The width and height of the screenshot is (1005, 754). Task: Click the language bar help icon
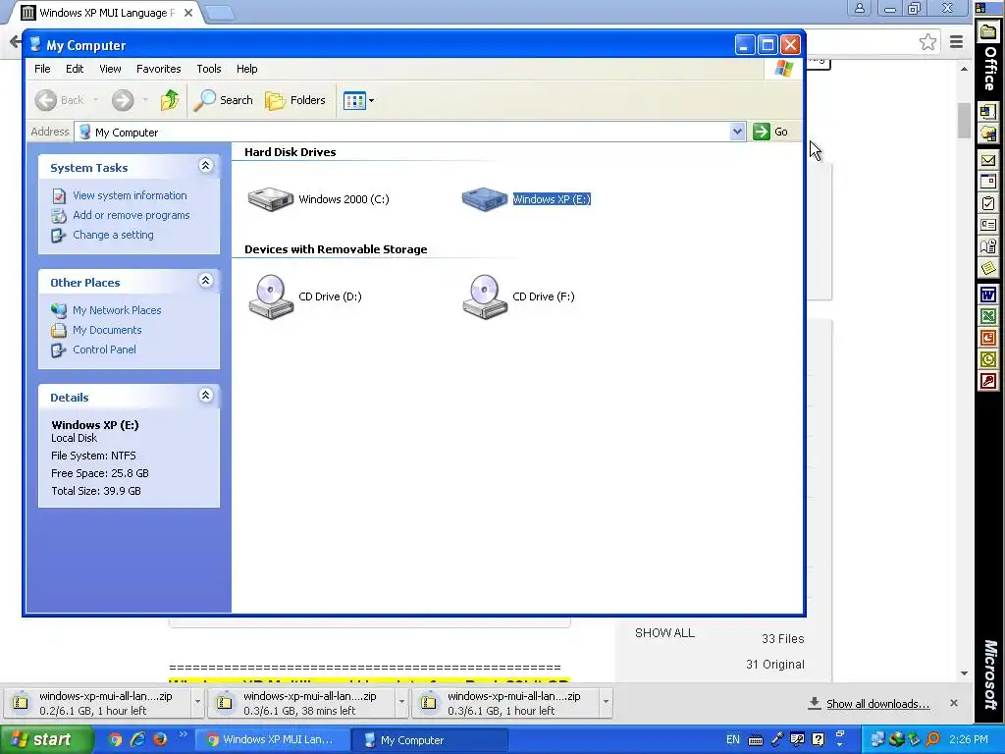[819, 739]
